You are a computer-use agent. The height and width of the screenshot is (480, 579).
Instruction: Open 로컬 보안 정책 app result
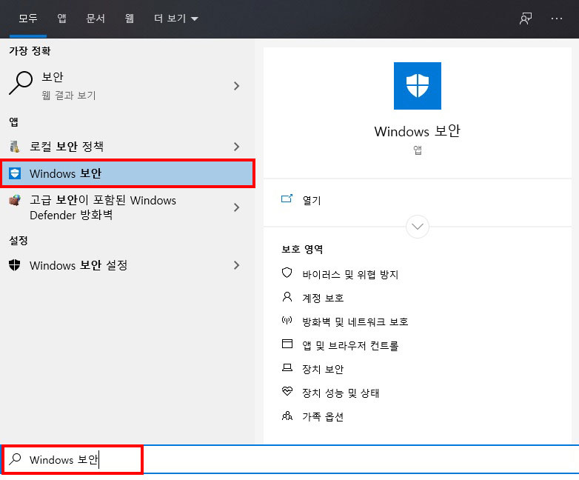click(x=127, y=147)
